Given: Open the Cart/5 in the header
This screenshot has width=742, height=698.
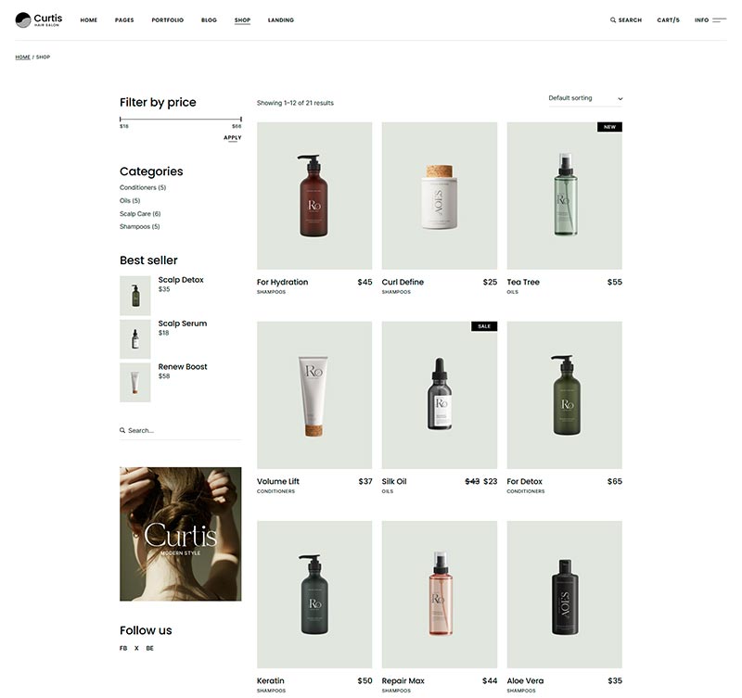Looking at the screenshot, I should click(x=668, y=20).
